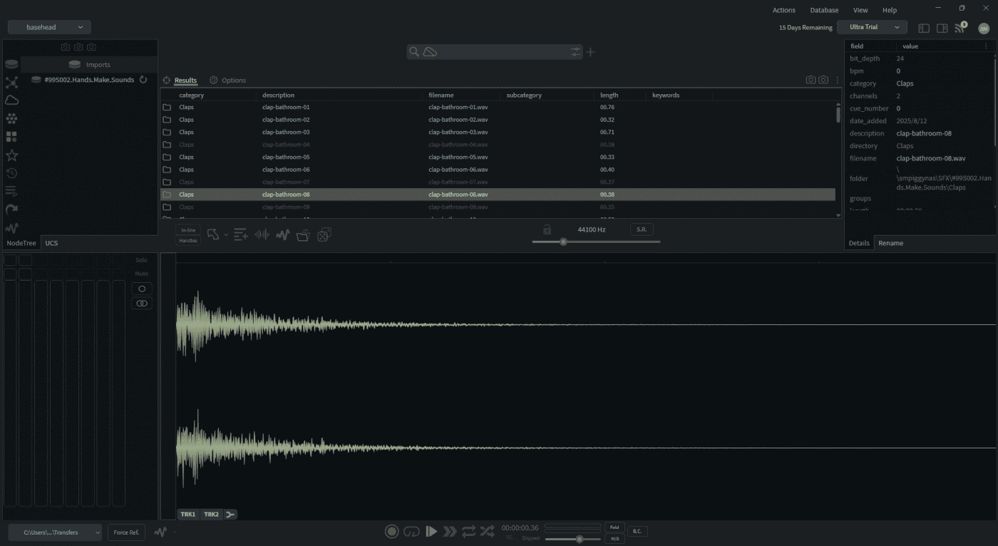Open the cloud section in the left sidebar
Image resolution: width=998 pixels, height=546 pixels.
[x=11, y=101]
